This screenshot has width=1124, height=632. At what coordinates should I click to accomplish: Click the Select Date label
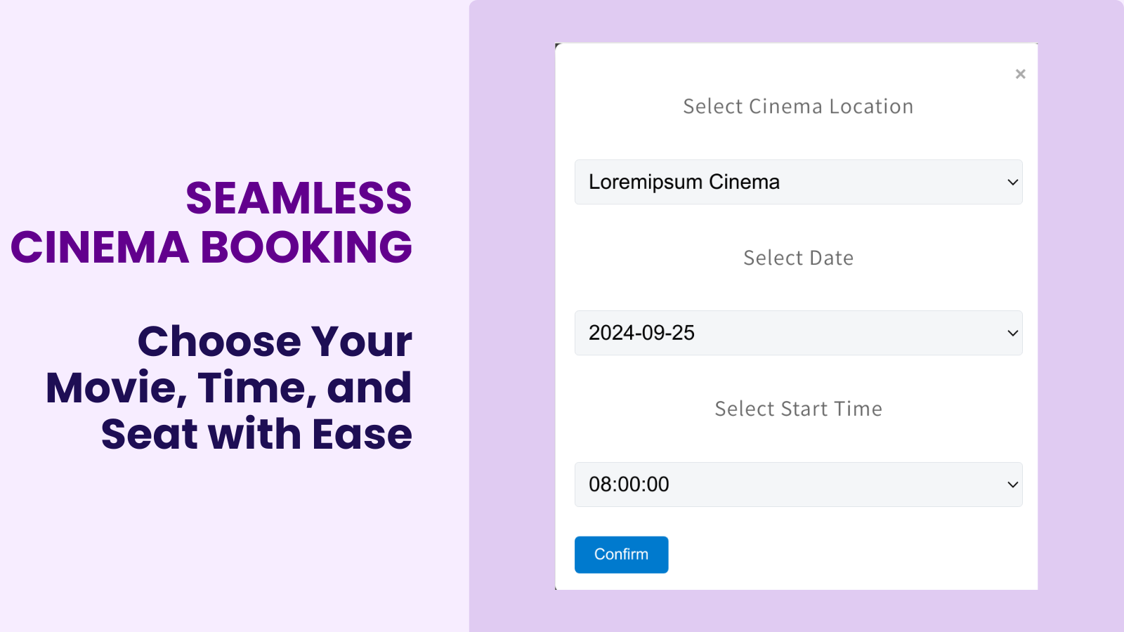coord(798,258)
